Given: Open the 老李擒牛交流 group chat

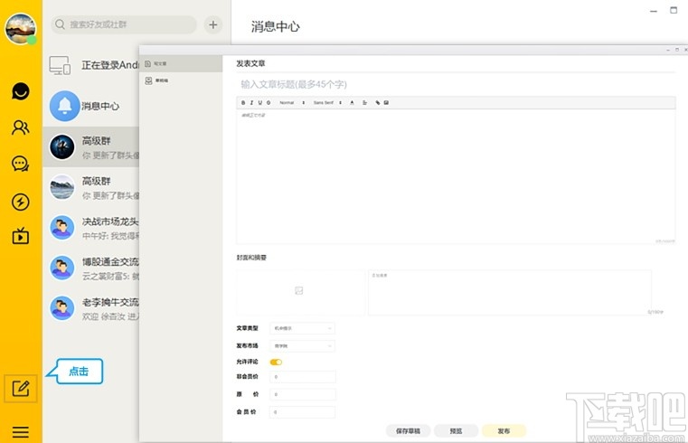Looking at the screenshot, I should click(90, 308).
